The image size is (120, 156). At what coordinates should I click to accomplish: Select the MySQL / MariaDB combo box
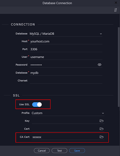click(x=66, y=34)
